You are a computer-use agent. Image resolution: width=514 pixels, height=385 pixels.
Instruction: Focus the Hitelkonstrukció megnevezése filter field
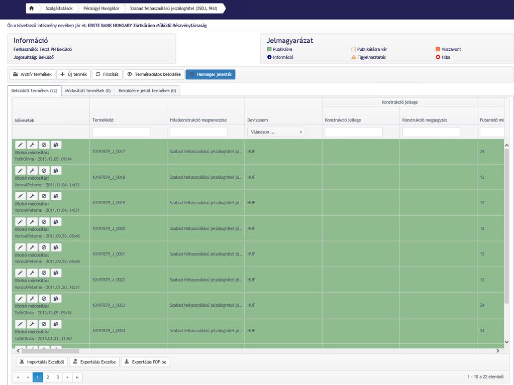click(x=198, y=132)
